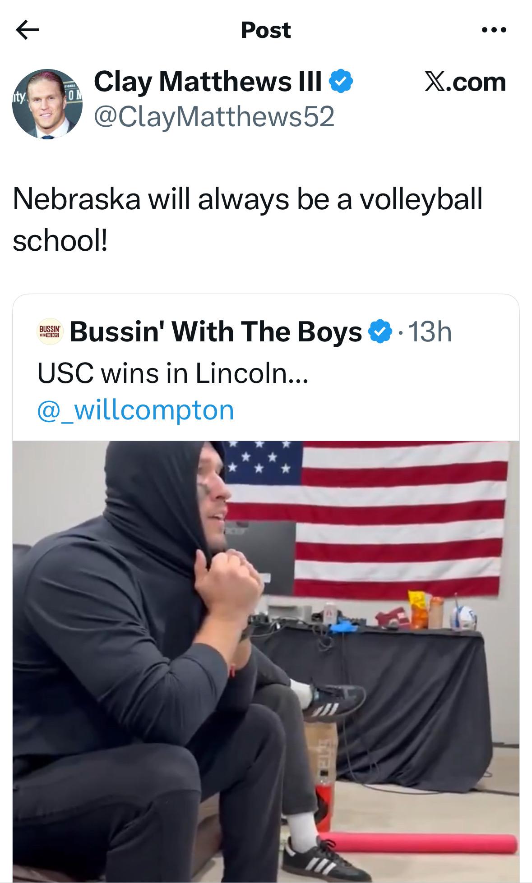Open the three-dot more options menu
The image size is (532, 883).
[494, 30]
